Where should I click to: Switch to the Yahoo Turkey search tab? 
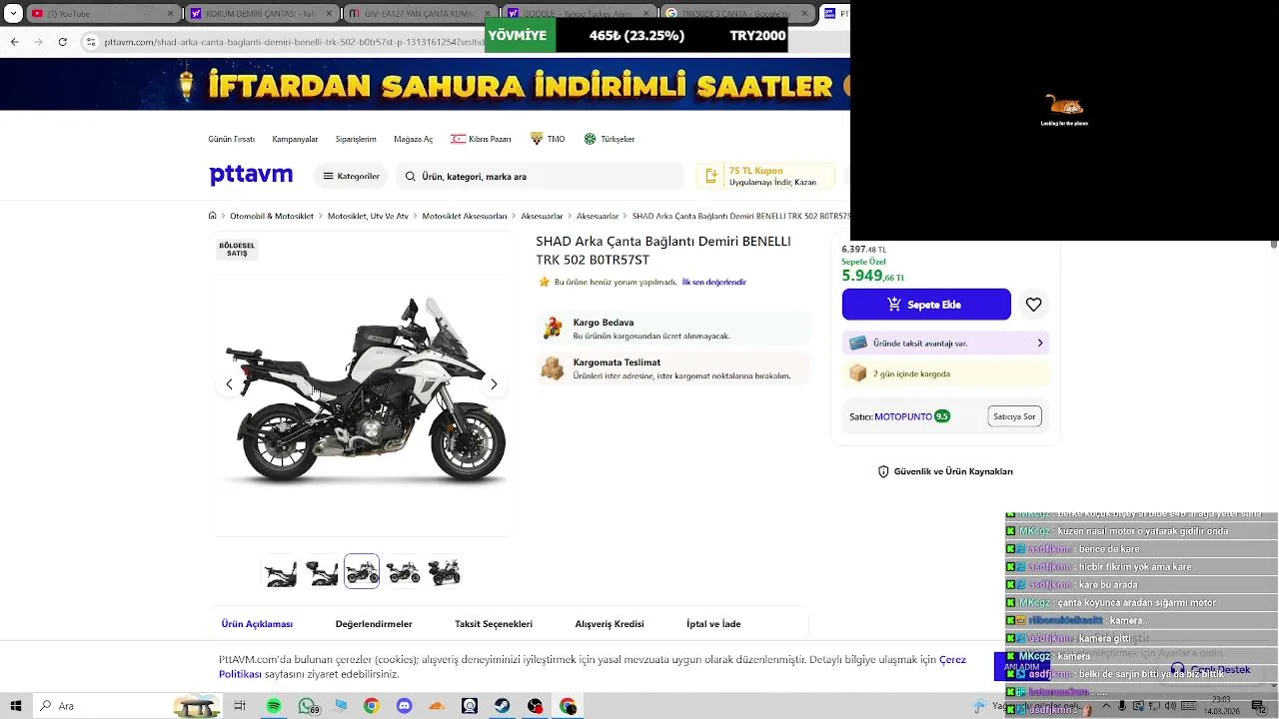(x=577, y=14)
